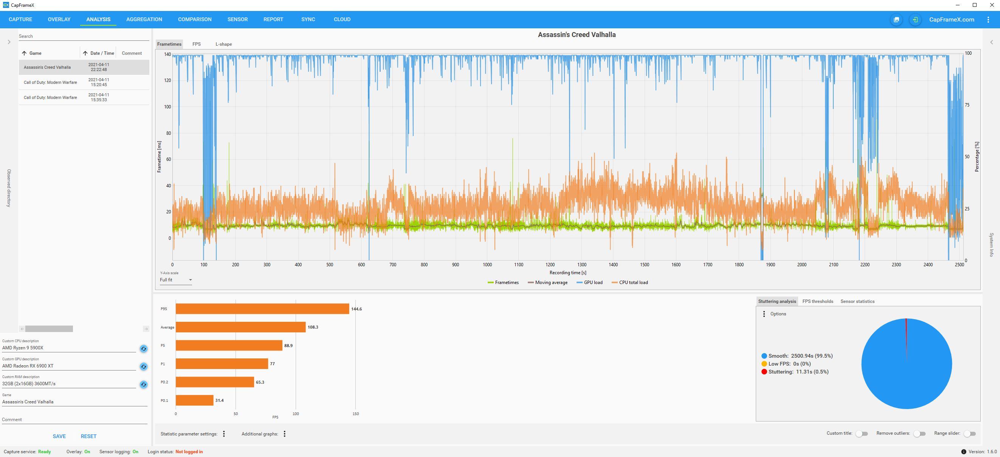Edit the Custom RAM description field
Viewport: 1000px width, 457px height.
tap(69, 384)
